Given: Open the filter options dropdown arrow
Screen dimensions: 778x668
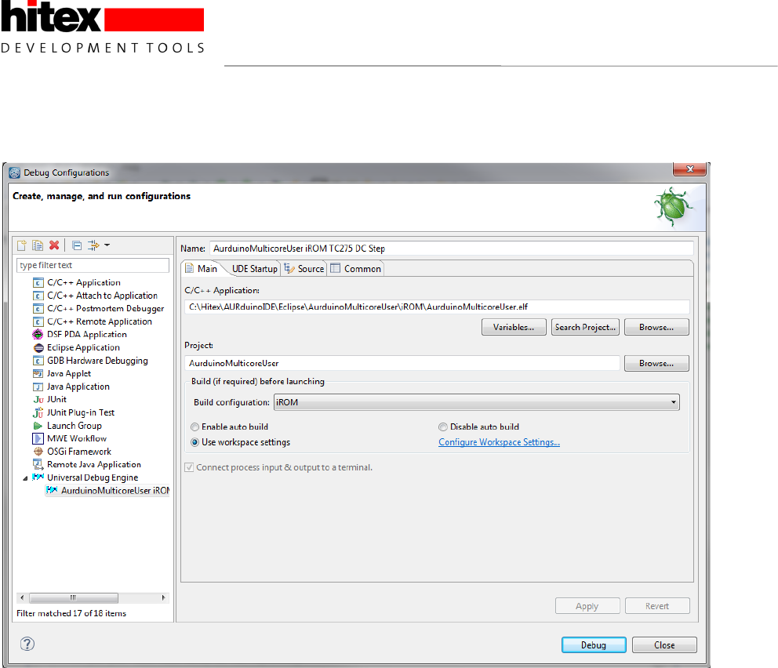Looking at the screenshot, I should coord(107,245).
